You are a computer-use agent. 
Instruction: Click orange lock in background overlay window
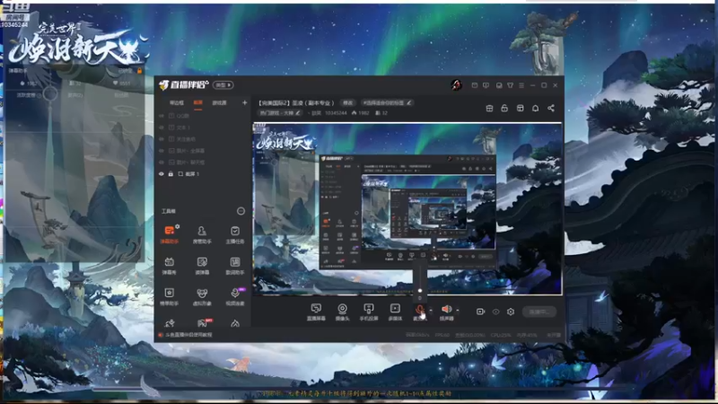(x=140, y=71)
